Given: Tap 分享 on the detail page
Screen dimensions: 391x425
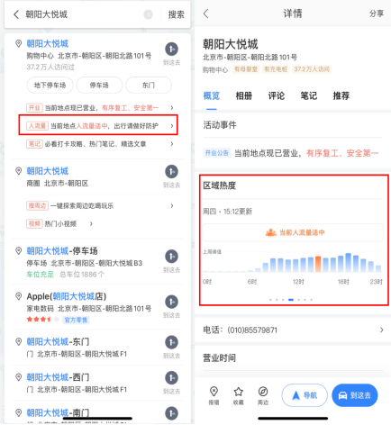Looking at the screenshot, I should tap(377, 14).
